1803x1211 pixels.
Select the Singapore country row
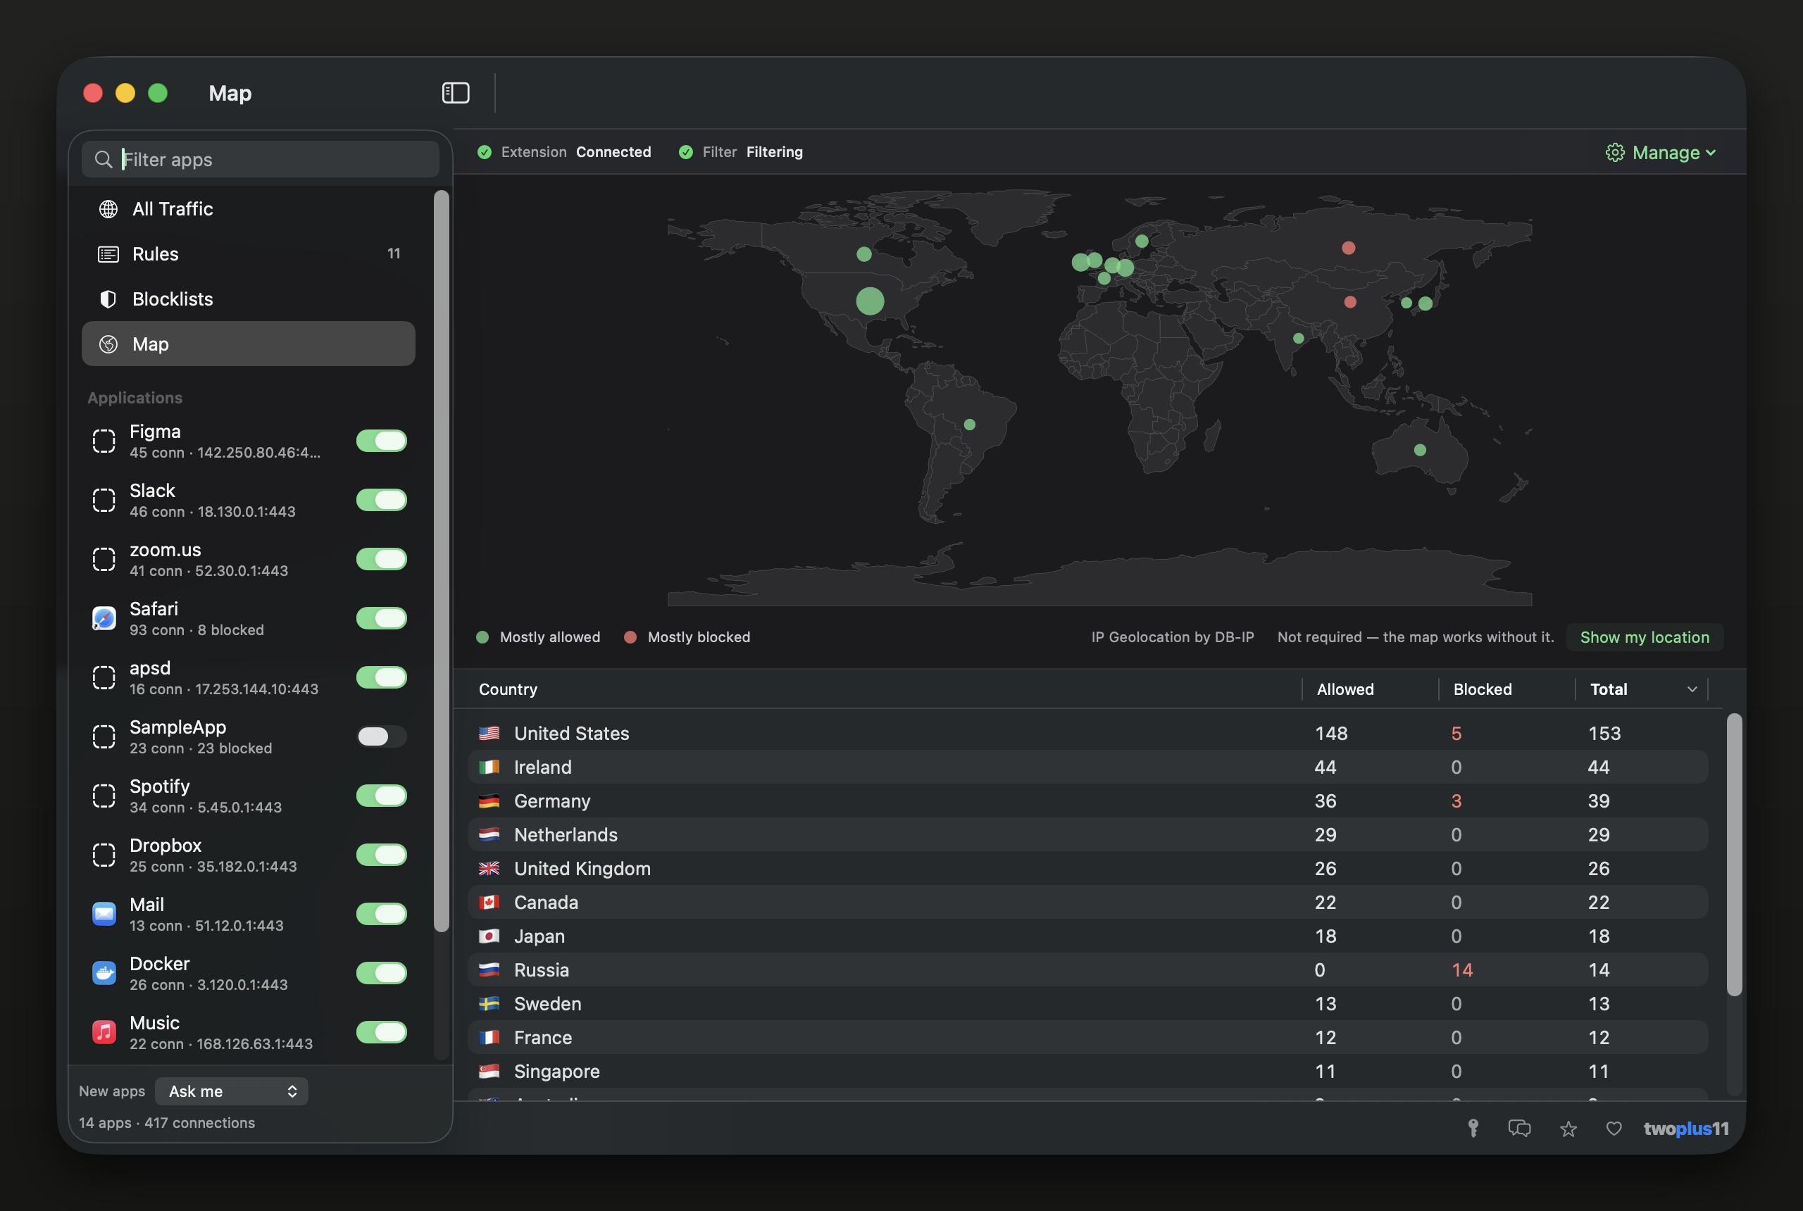[x=1087, y=1071]
